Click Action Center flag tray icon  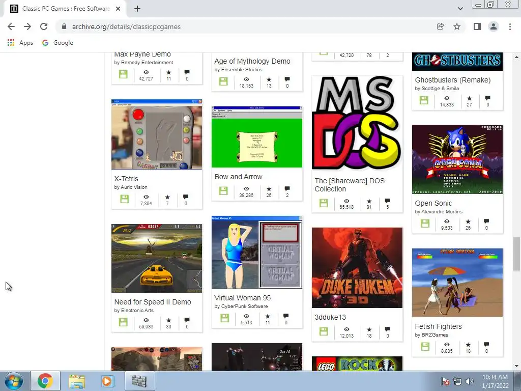(x=445, y=381)
